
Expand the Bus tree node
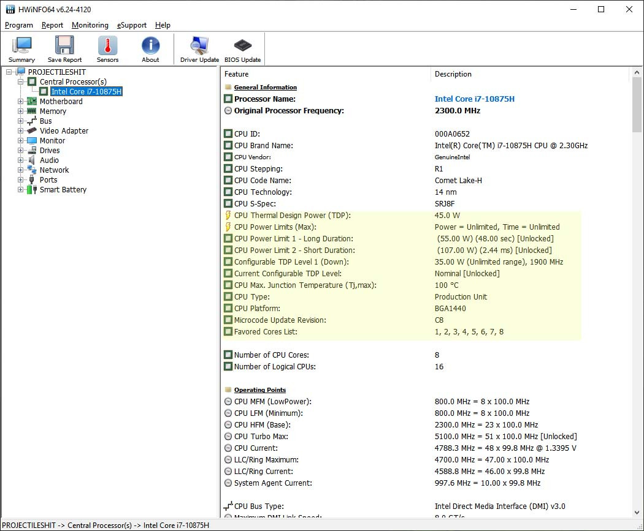click(20, 121)
